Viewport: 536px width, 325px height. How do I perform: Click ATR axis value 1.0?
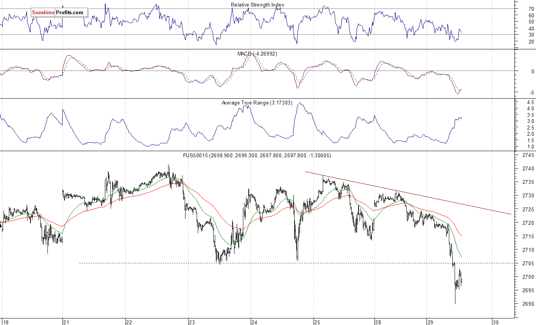pyautogui.click(x=531, y=147)
